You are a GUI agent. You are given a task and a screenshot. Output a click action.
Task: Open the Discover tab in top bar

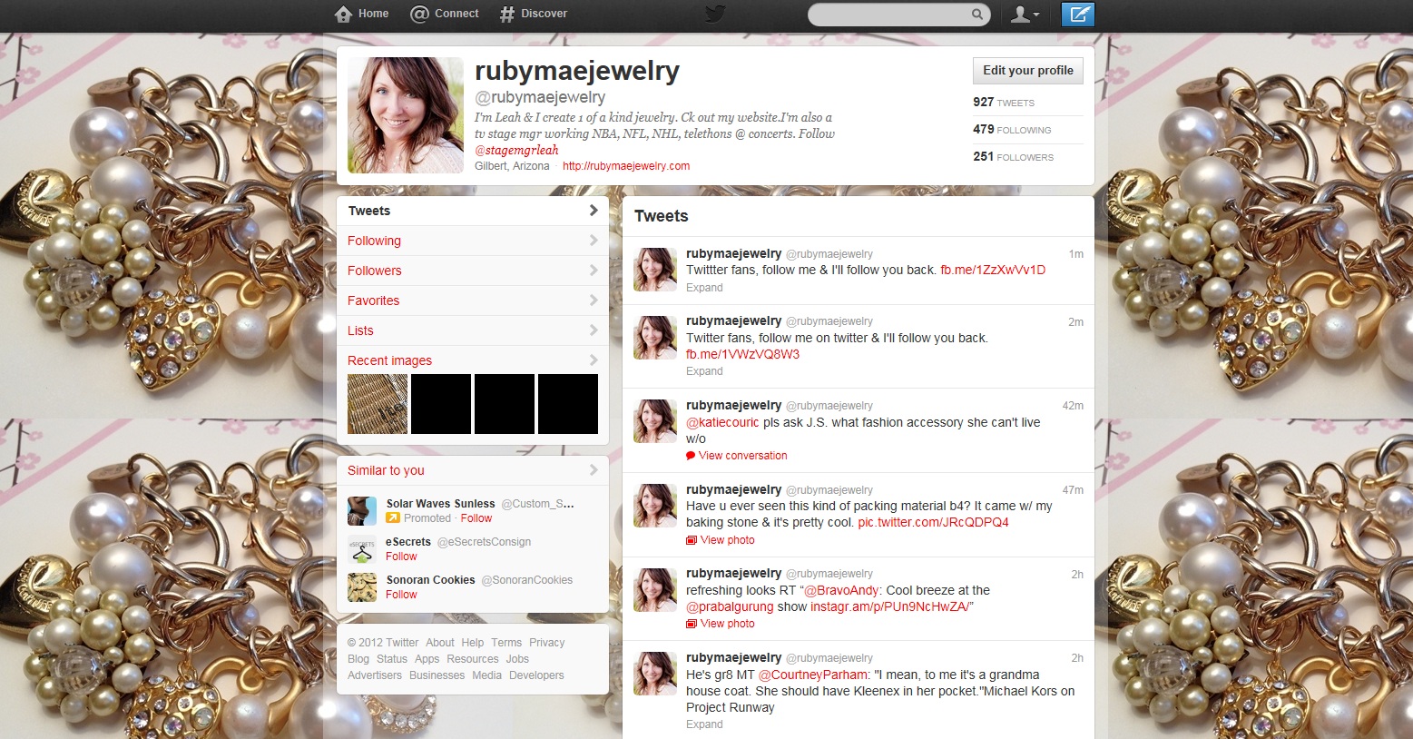tap(534, 14)
